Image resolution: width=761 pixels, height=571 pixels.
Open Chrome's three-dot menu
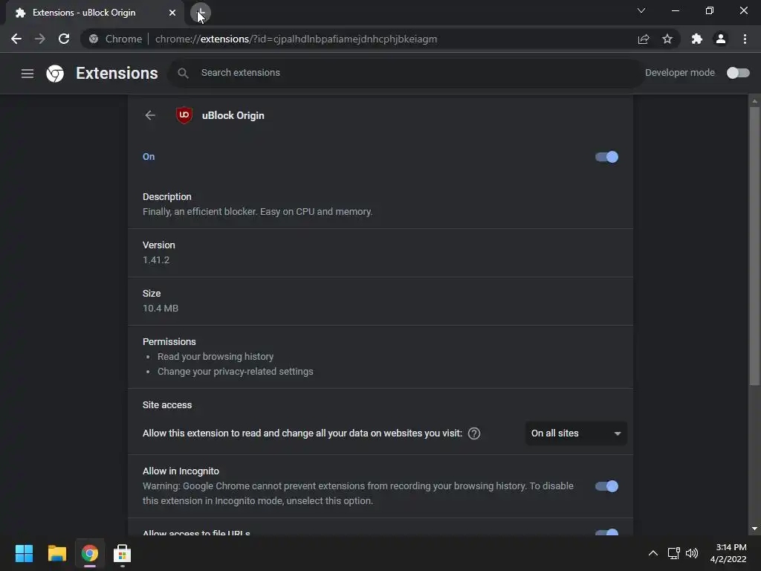tap(745, 39)
